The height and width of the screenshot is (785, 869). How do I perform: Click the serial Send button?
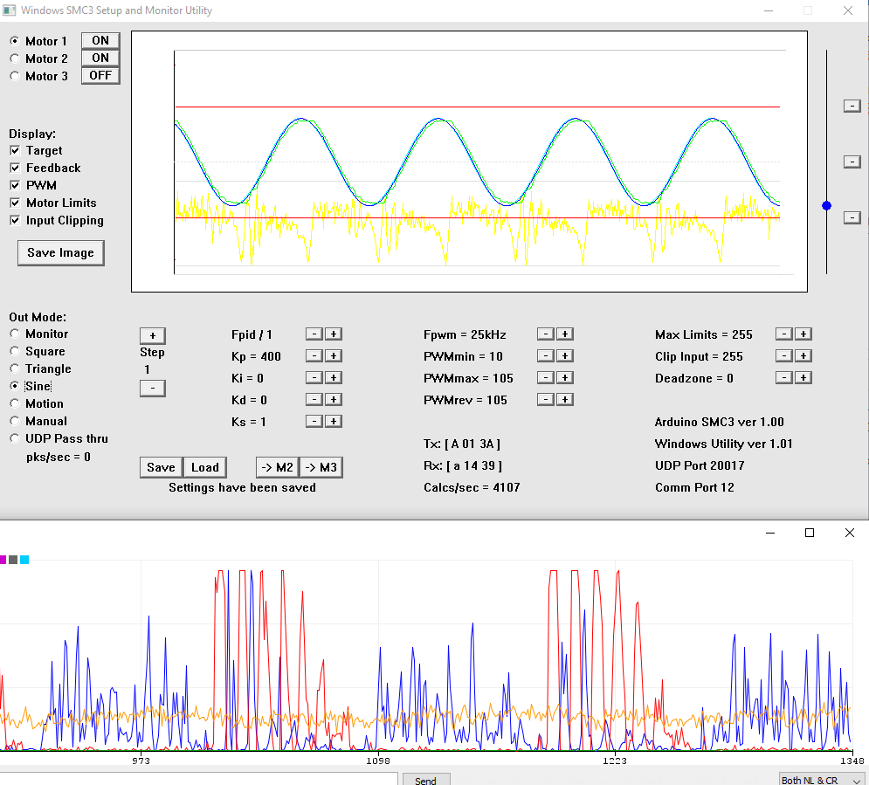click(425, 780)
